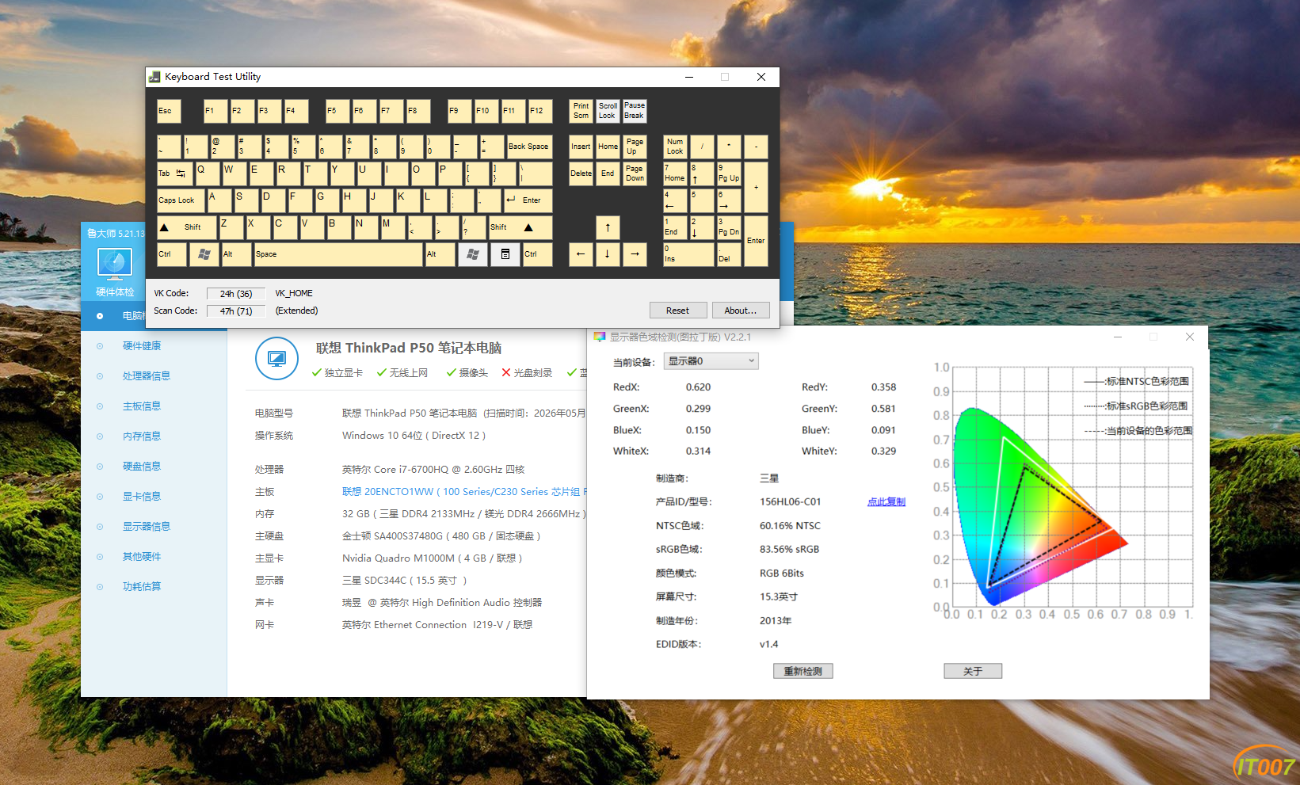The height and width of the screenshot is (785, 1300).
Task: Click the up arrow key
Action: pos(608,227)
